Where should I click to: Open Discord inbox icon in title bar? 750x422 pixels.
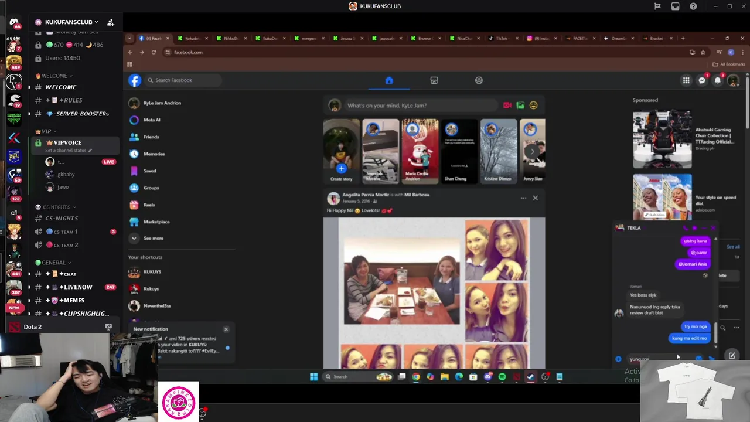click(676, 6)
